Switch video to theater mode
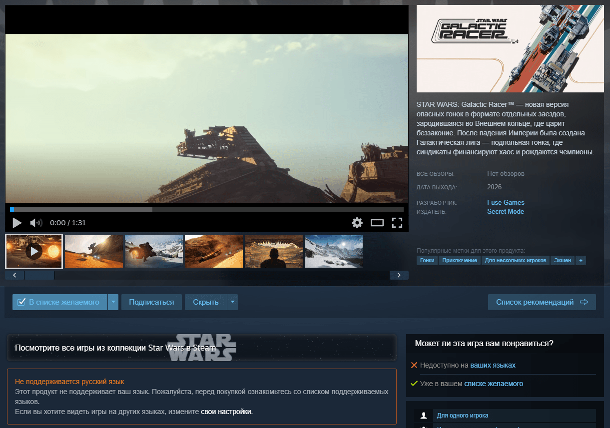Screen dimensions: 610x428 point(377,223)
